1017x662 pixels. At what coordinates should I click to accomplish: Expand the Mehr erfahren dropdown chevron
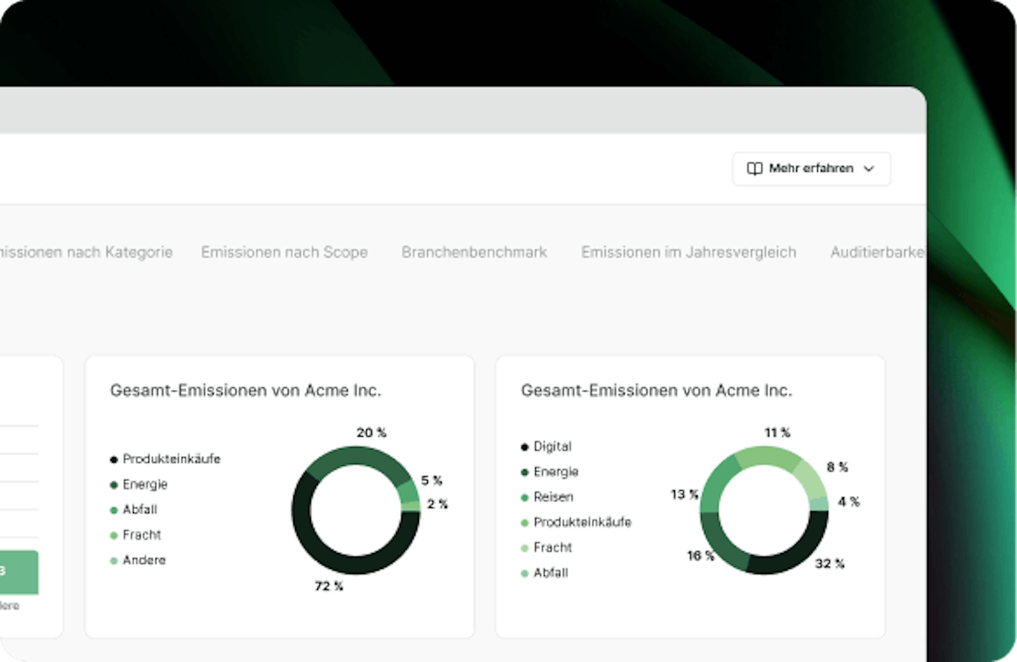[x=869, y=169]
